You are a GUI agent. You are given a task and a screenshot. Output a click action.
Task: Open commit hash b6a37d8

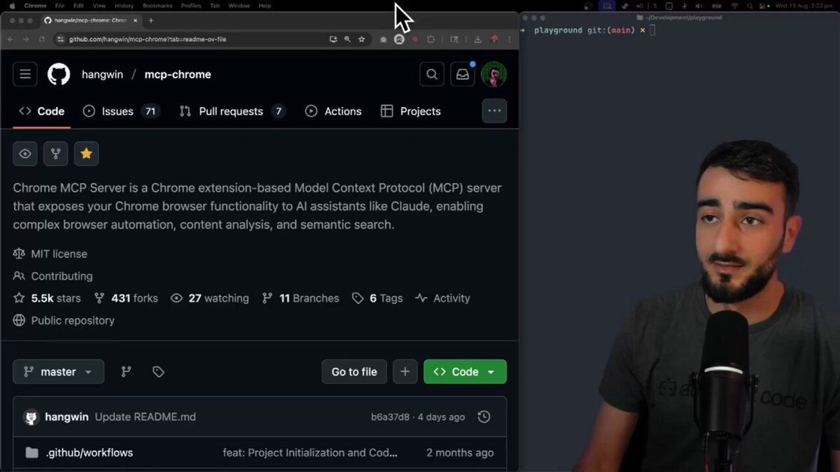click(390, 417)
